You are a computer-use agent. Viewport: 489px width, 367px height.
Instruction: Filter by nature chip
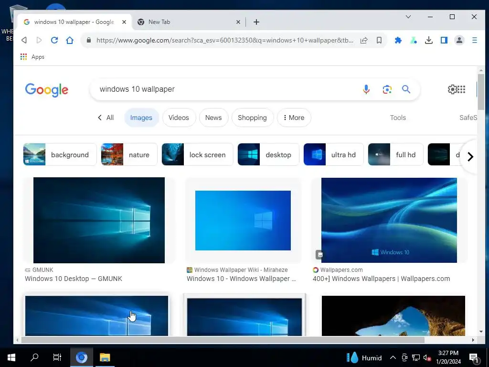click(x=129, y=154)
